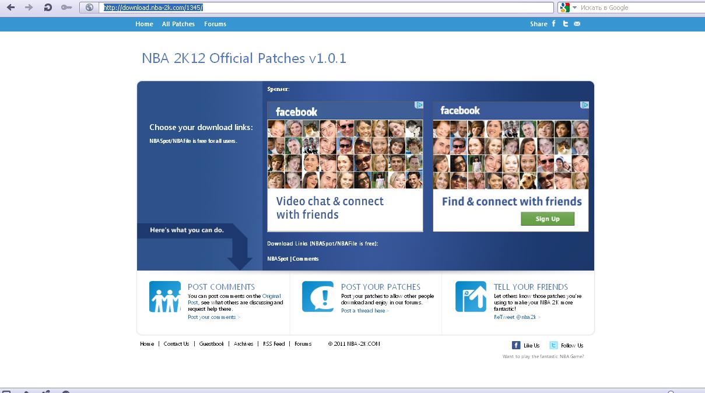Image resolution: width=705 pixels, height=393 pixels.
Task: Click 'Want to play the fantastic NBA Game?' text
Action: pos(543,356)
